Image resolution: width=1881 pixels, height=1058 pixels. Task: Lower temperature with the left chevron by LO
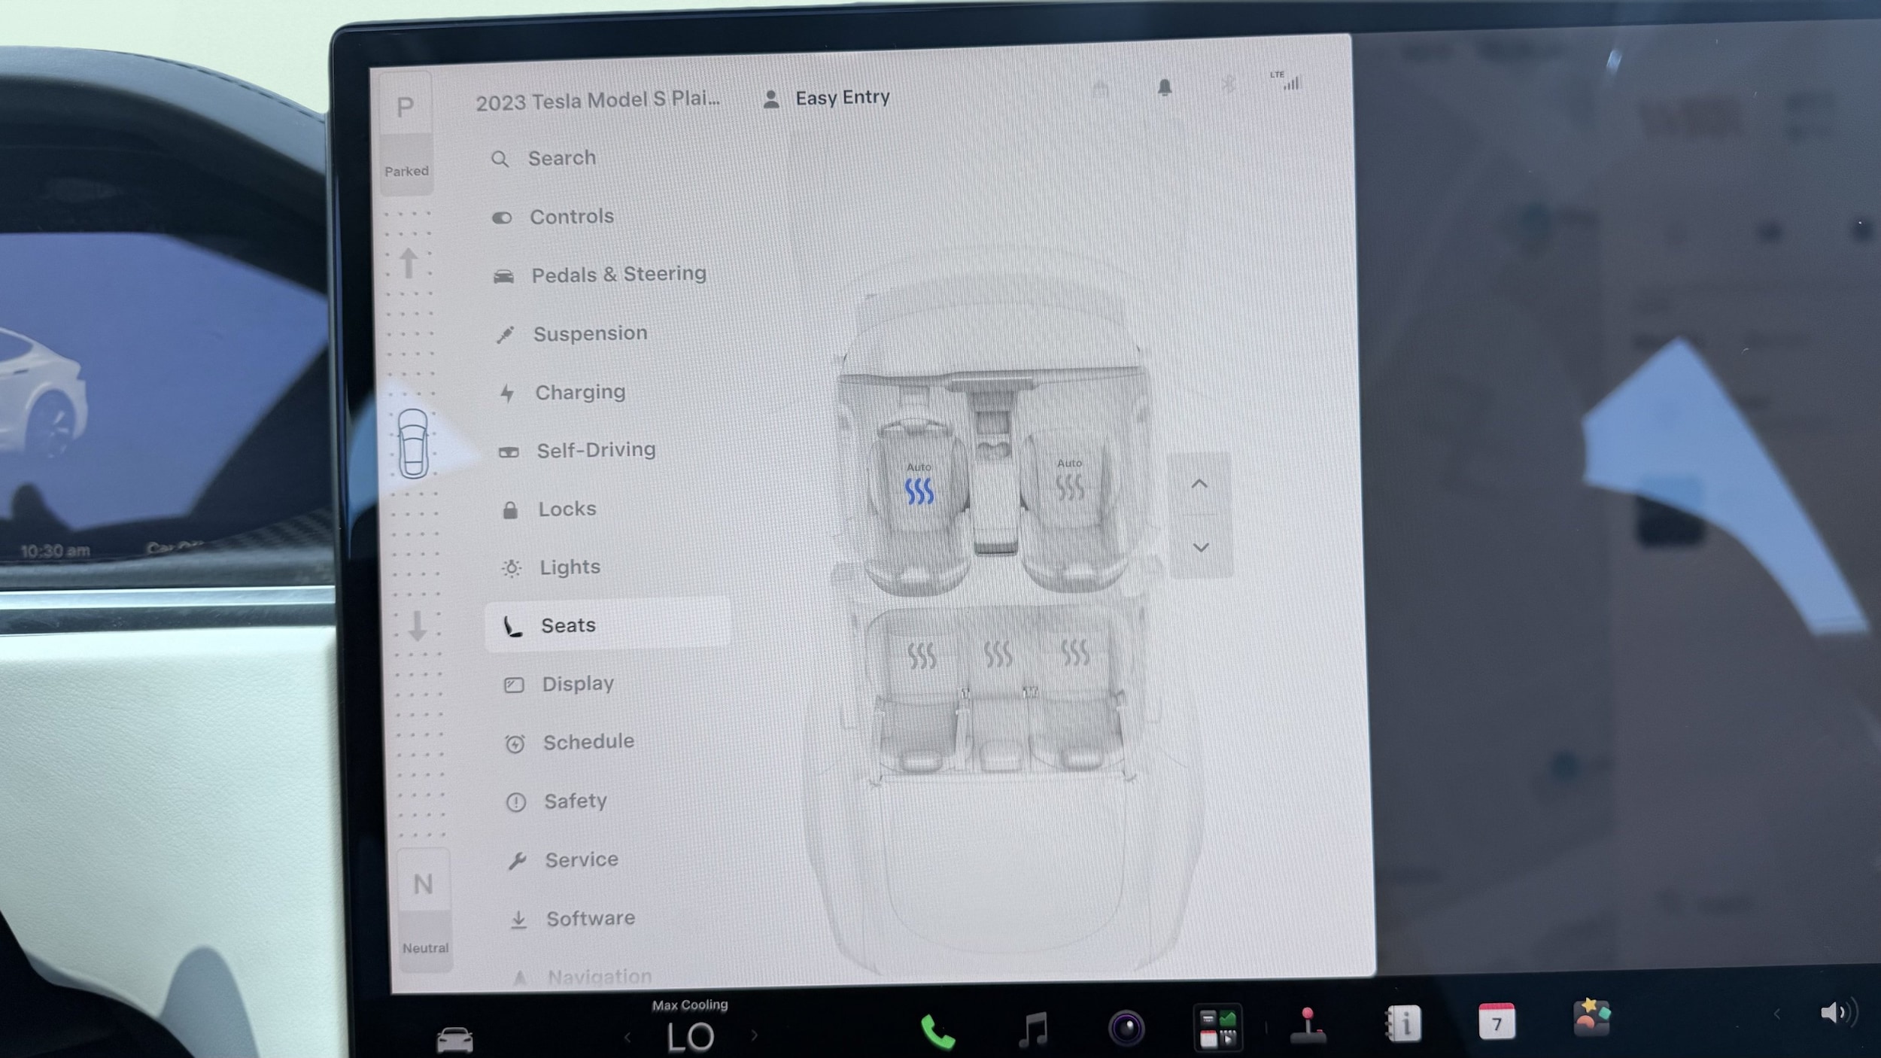628,1038
